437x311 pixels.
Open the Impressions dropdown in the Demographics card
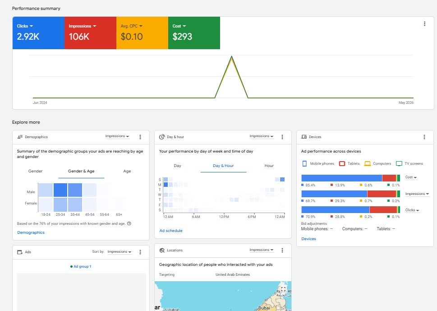(x=117, y=136)
